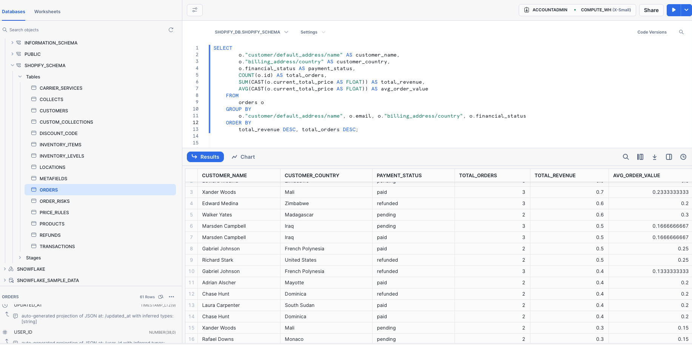Click the 'French Polynesia' cell in row 8
The height and width of the screenshot is (345, 692).
pyautogui.click(x=326, y=248)
